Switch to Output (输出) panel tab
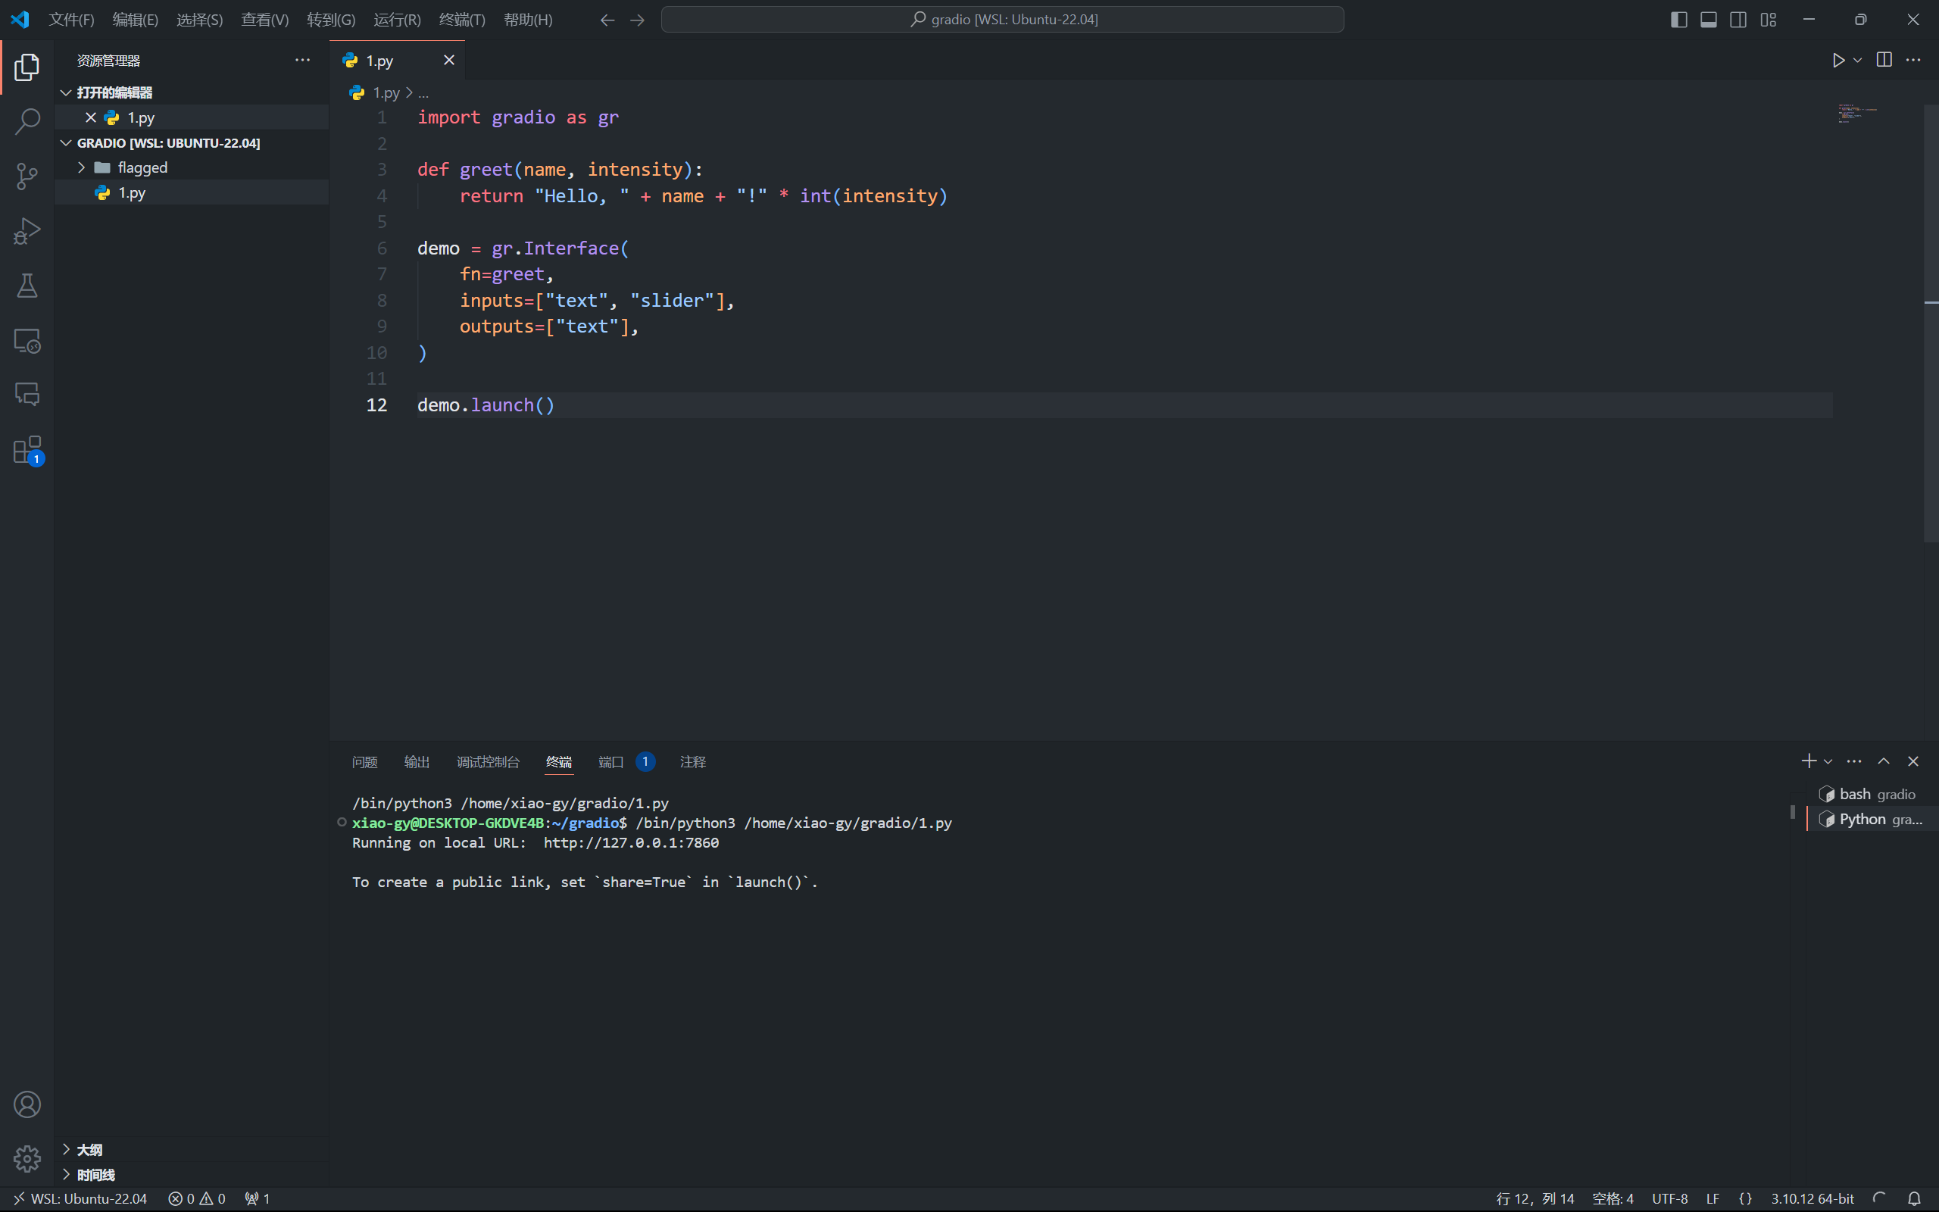This screenshot has width=1939, height=1212. coord(417,761)
